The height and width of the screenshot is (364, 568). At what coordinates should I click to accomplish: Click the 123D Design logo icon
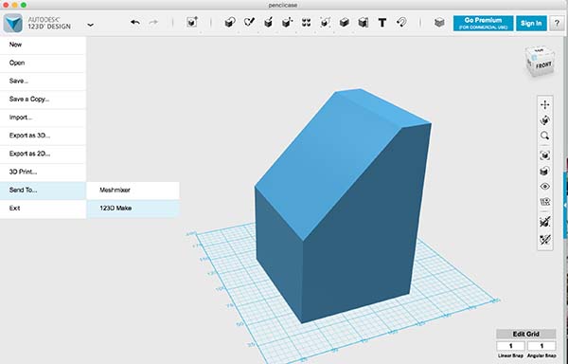[13, 23]
